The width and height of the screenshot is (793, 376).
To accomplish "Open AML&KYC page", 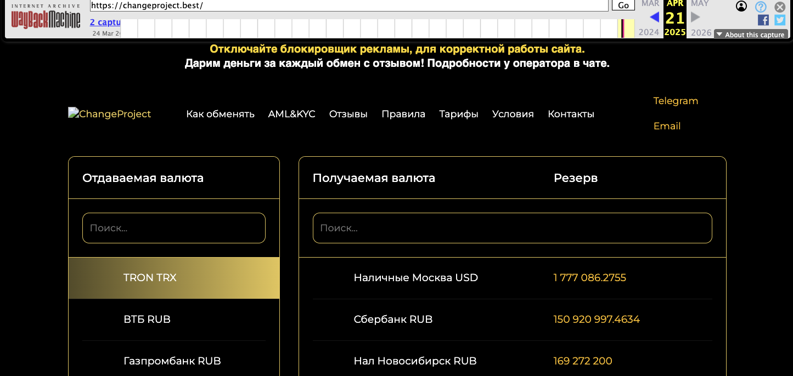I will point(291,114).
